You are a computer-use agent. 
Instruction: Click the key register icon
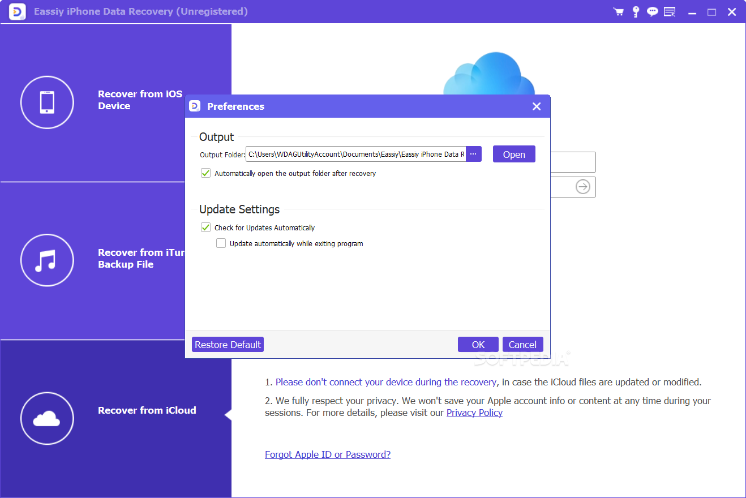636,11
